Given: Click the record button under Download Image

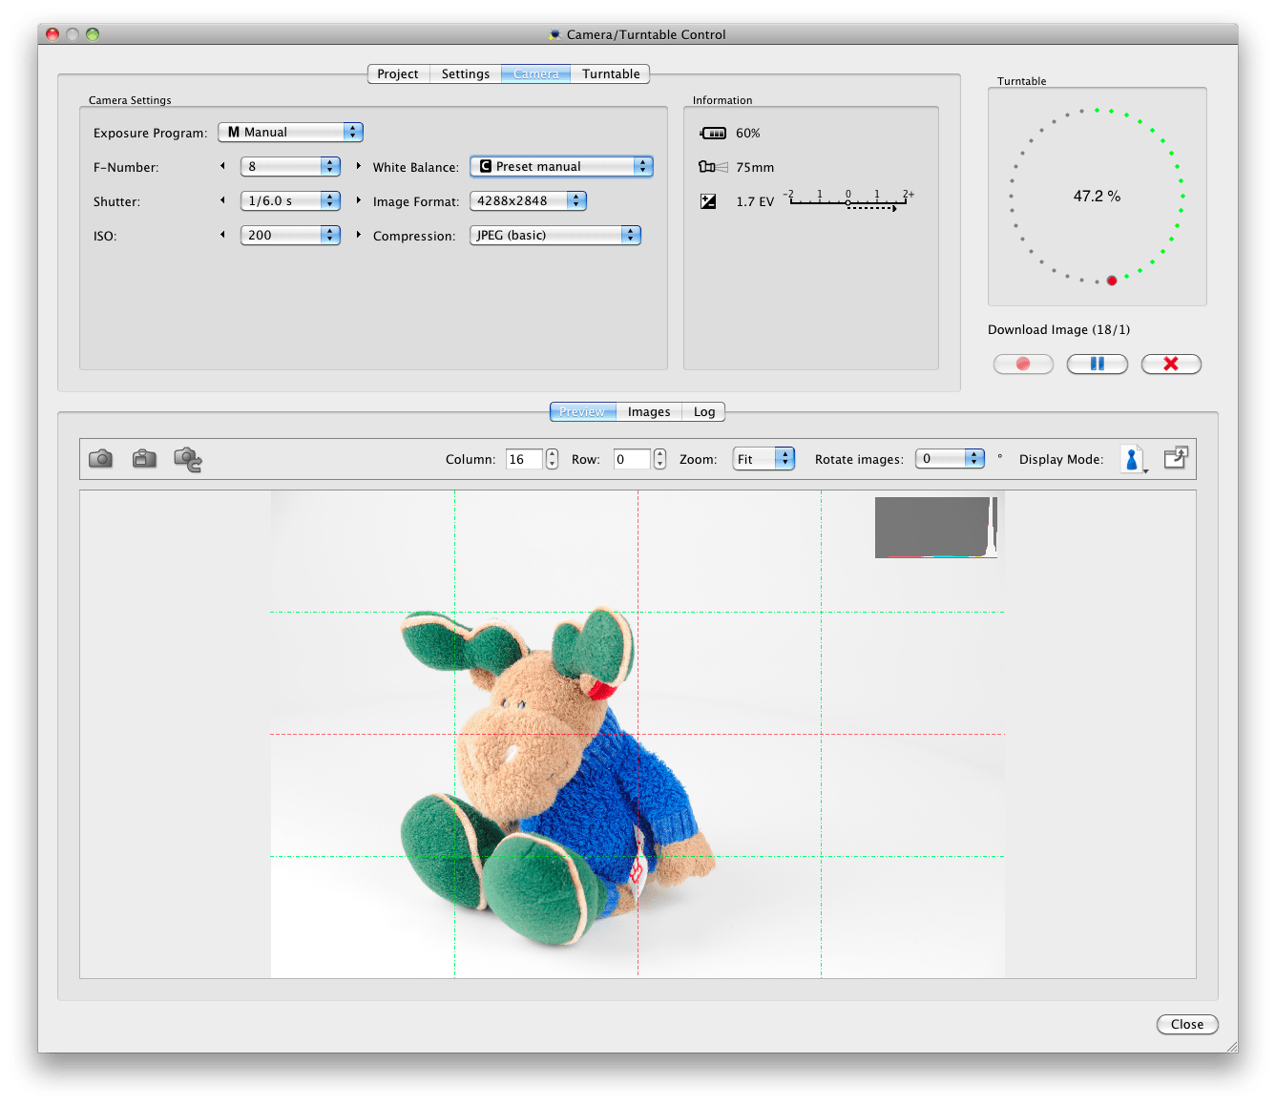Looking at the screenshot, I should (x=1022, y=364).
